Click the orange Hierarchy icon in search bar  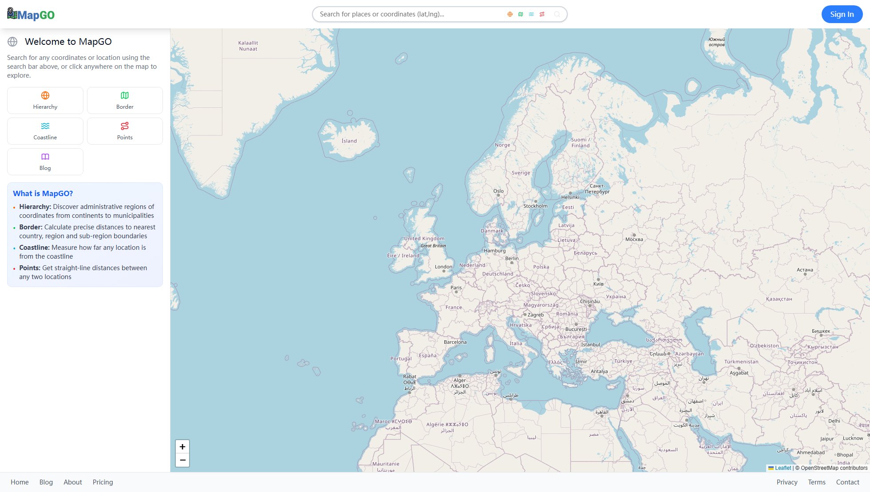click(x=510, y=14)
